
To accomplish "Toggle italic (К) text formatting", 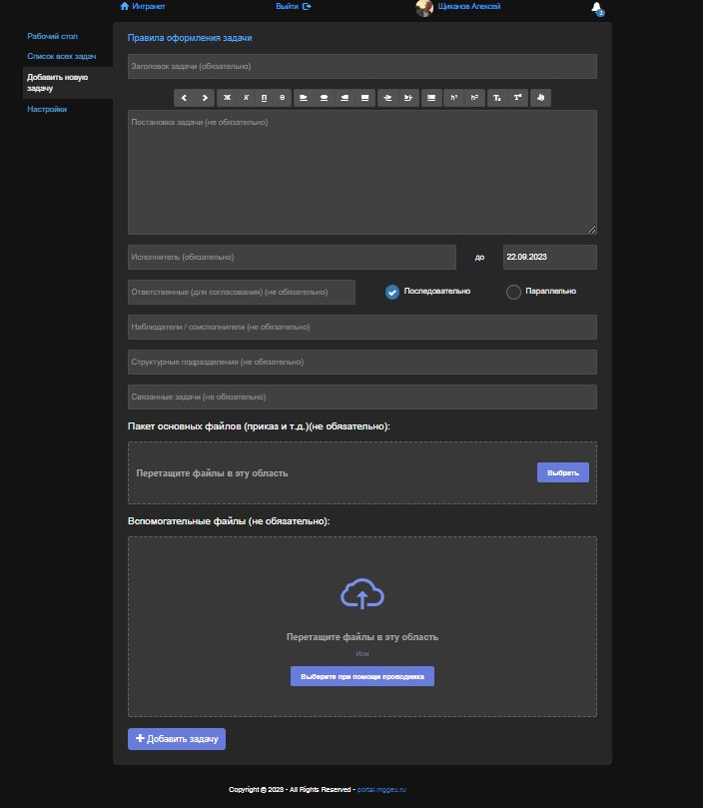I will click(246, 98).
